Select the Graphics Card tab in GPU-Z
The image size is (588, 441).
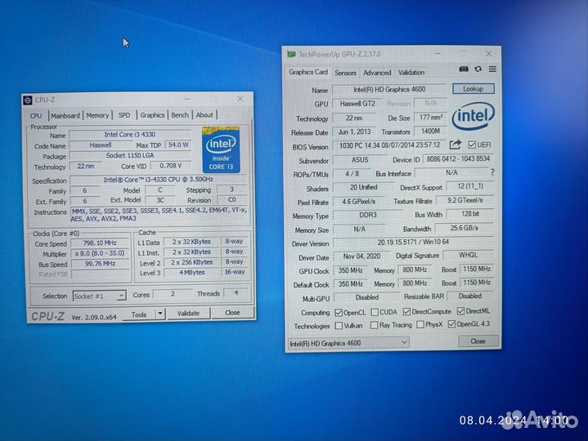coord(308,72)
